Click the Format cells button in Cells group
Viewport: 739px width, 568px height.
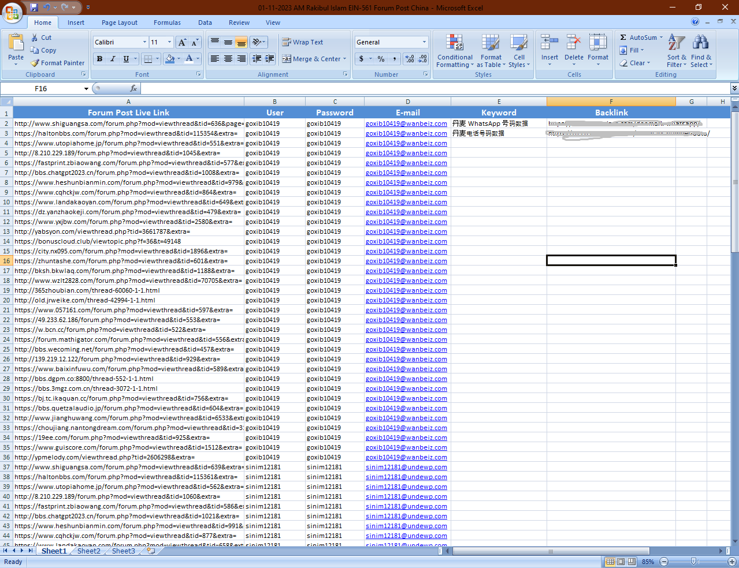pos(598,50)
